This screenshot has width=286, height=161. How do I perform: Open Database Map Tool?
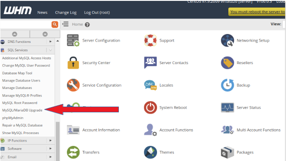[17, 73]
